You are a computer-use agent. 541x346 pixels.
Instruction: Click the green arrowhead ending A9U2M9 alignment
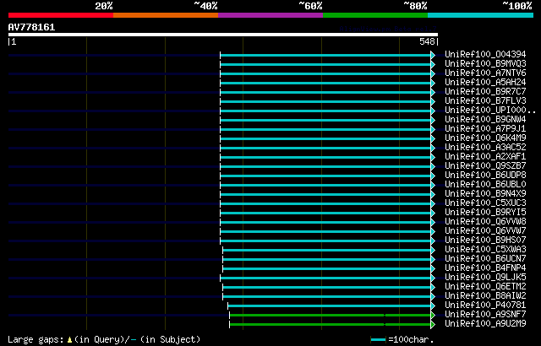point(433,325)
